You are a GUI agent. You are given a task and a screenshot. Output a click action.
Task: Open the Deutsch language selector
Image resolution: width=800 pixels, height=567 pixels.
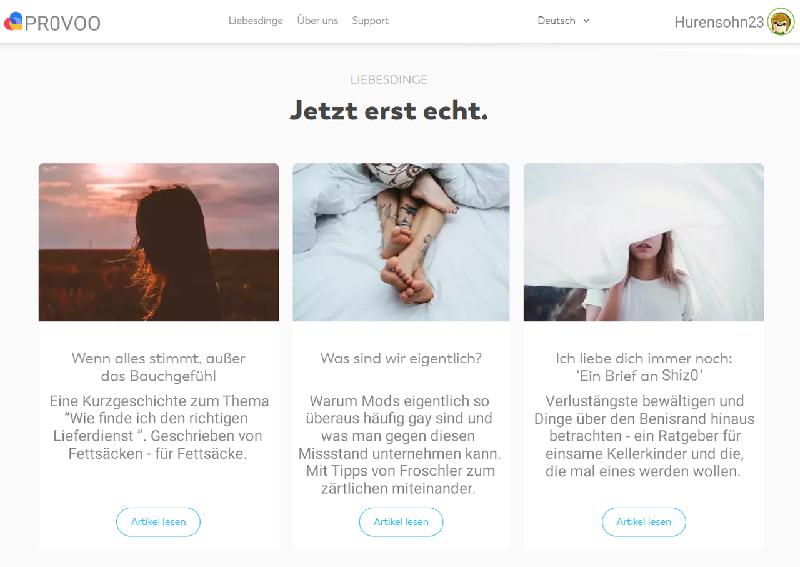pos(563,21)
